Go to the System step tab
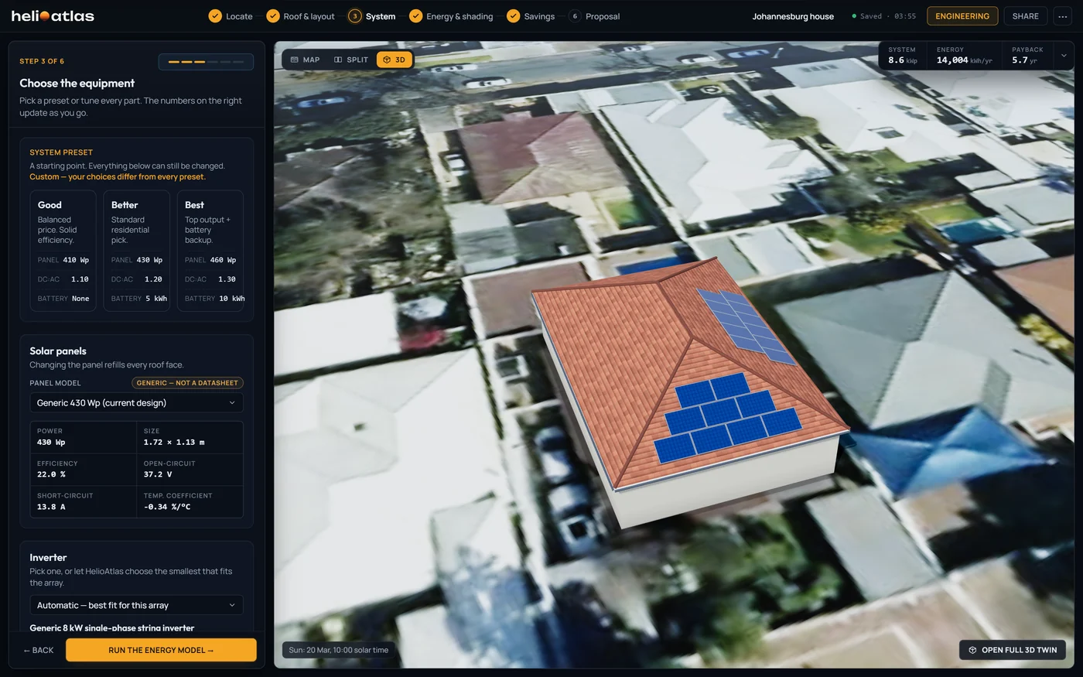 pyautogui.click(x=372, y=16)
